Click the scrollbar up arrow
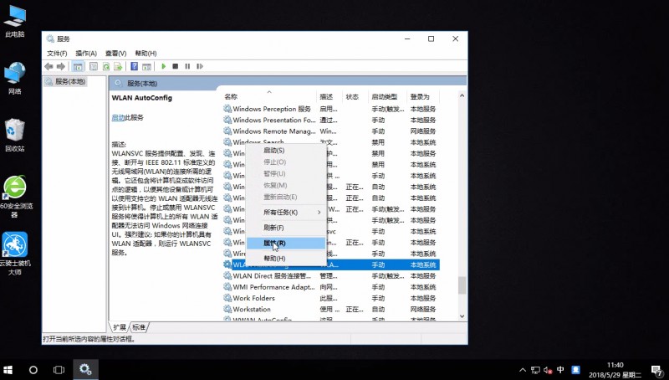 coord(462,96)
